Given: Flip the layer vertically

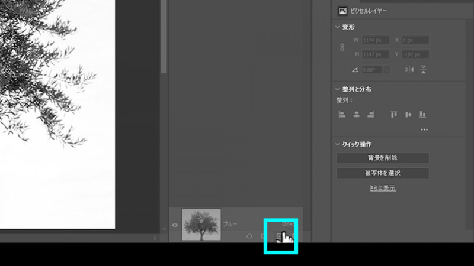Looking at the screenshot, I should coord(424,70).
